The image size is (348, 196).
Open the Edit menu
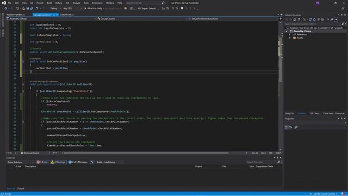pos(17,3)
